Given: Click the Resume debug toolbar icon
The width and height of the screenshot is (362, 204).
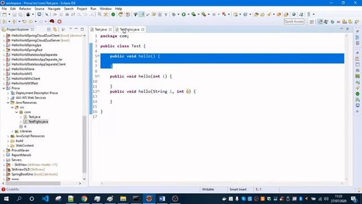Looking at the screenshot, I should (x=55, y=14).
